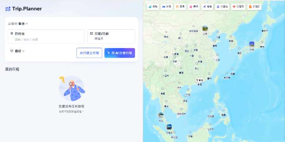
Task: Click the 用 AI 計劃行程 button
Action: click(x=119, y=53)
